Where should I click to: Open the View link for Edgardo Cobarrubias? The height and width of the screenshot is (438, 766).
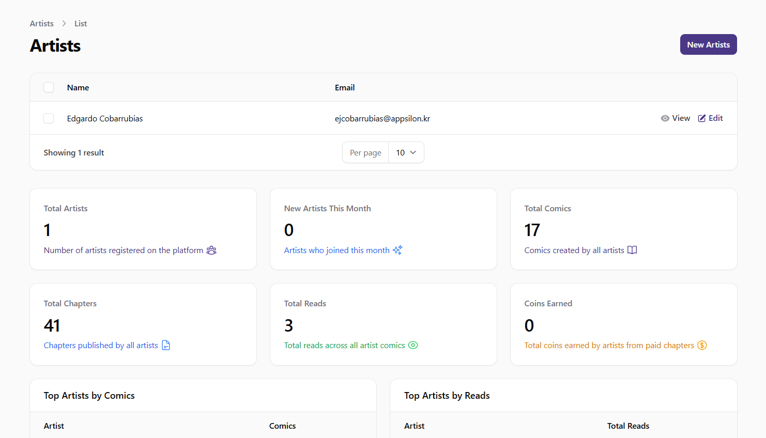click(x=681, y=118)
